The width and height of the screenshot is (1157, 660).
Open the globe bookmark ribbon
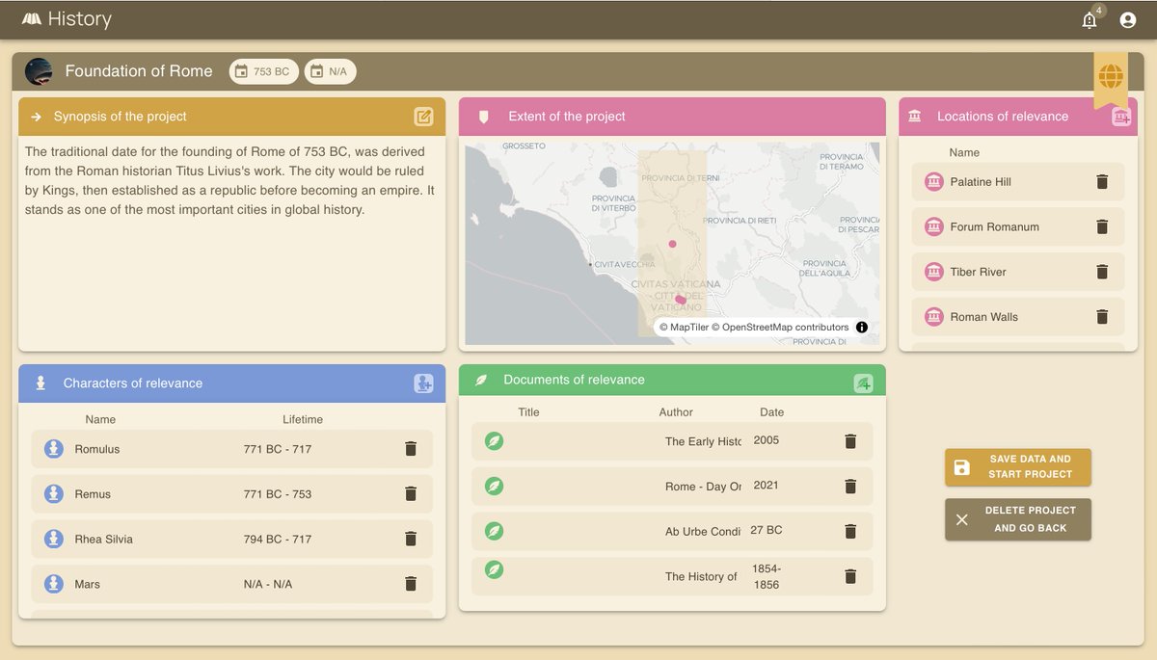point(1111,76)
